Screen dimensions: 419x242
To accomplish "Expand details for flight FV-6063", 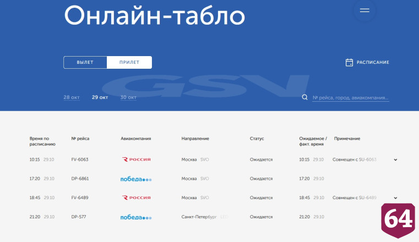I will click(x=395, y=160).
